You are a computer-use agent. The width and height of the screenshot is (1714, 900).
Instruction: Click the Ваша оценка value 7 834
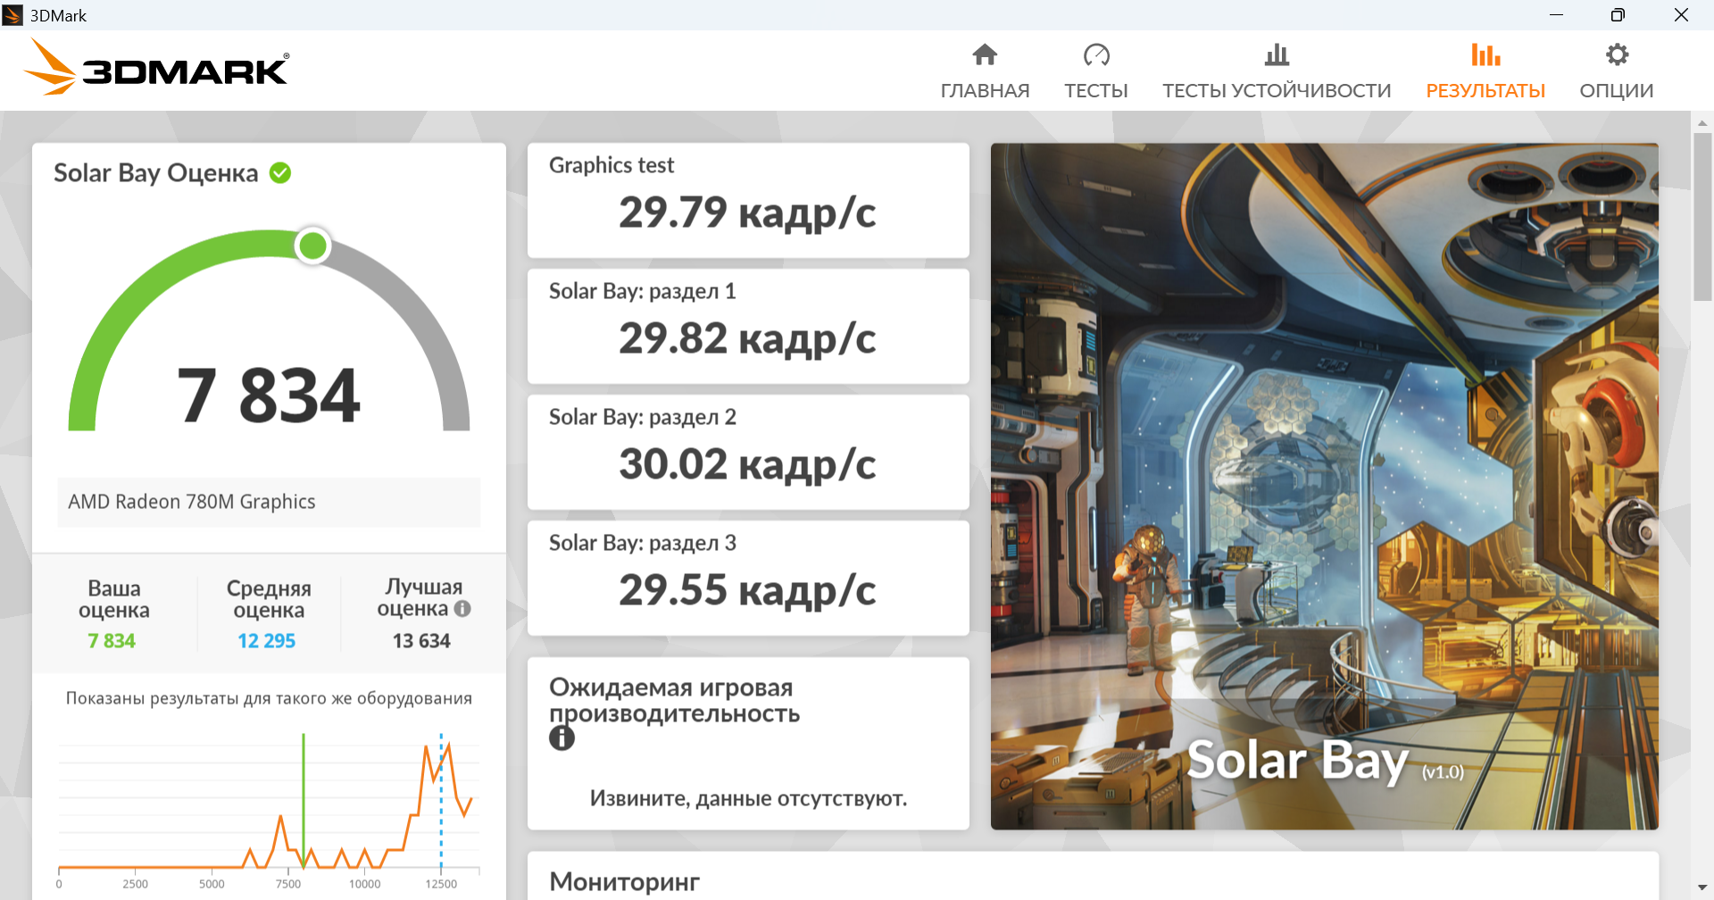pyautogui.click(x=112, y=641)
